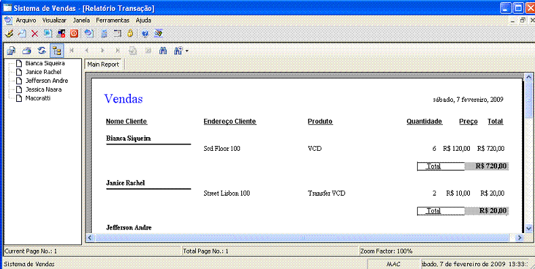Refresh the report with the blue arrows icon
535x269 pixels.
[41, 51]
